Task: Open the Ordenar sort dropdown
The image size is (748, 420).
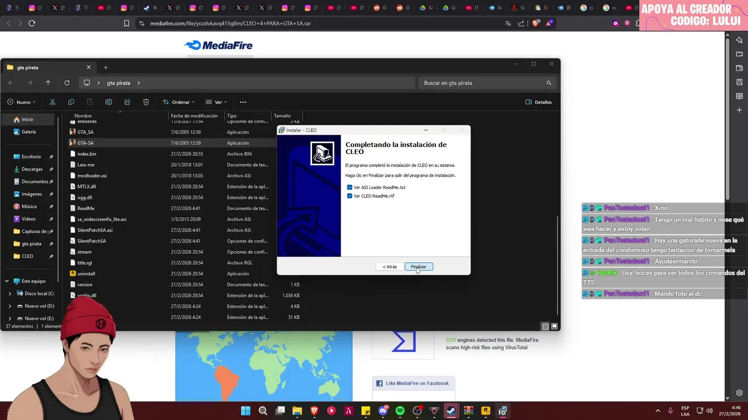Action: coord(179,102)
